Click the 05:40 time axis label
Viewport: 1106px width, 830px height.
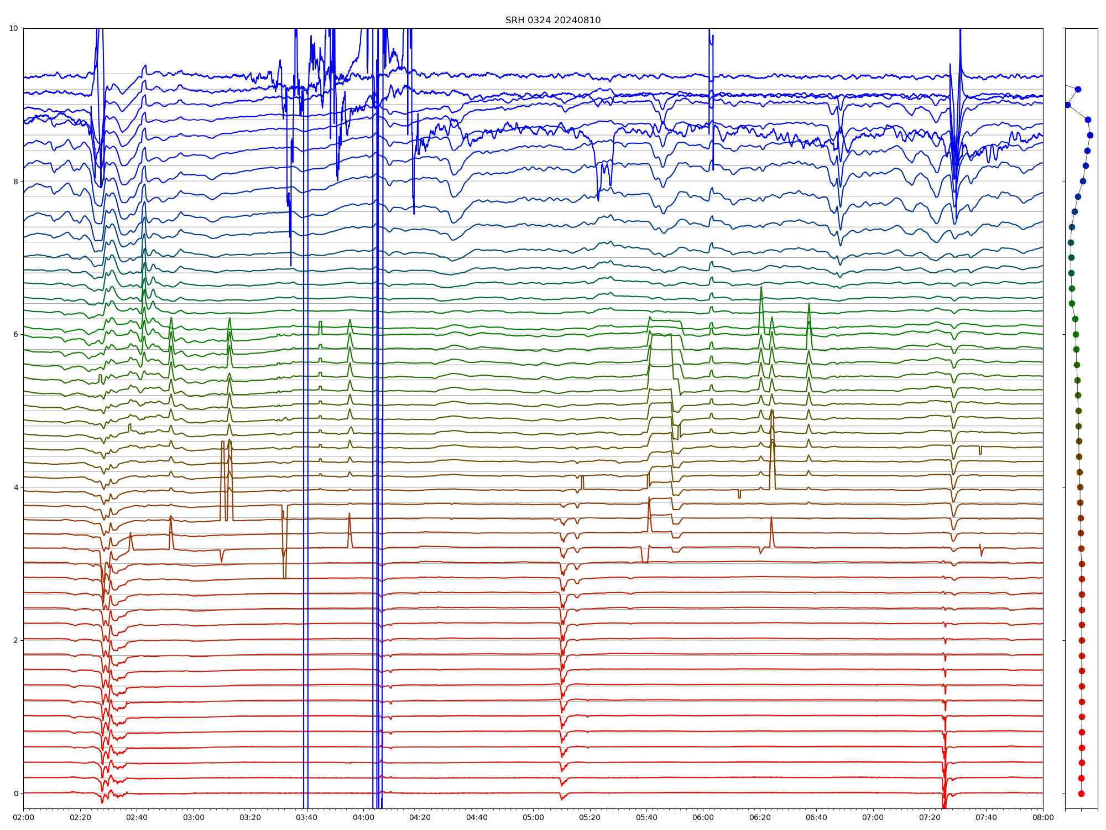click(x=646, y=817)
